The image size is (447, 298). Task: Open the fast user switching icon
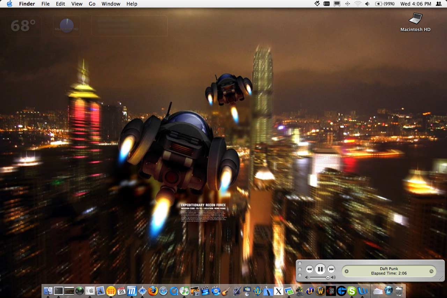pyautogui.click(x=439, y=4)
